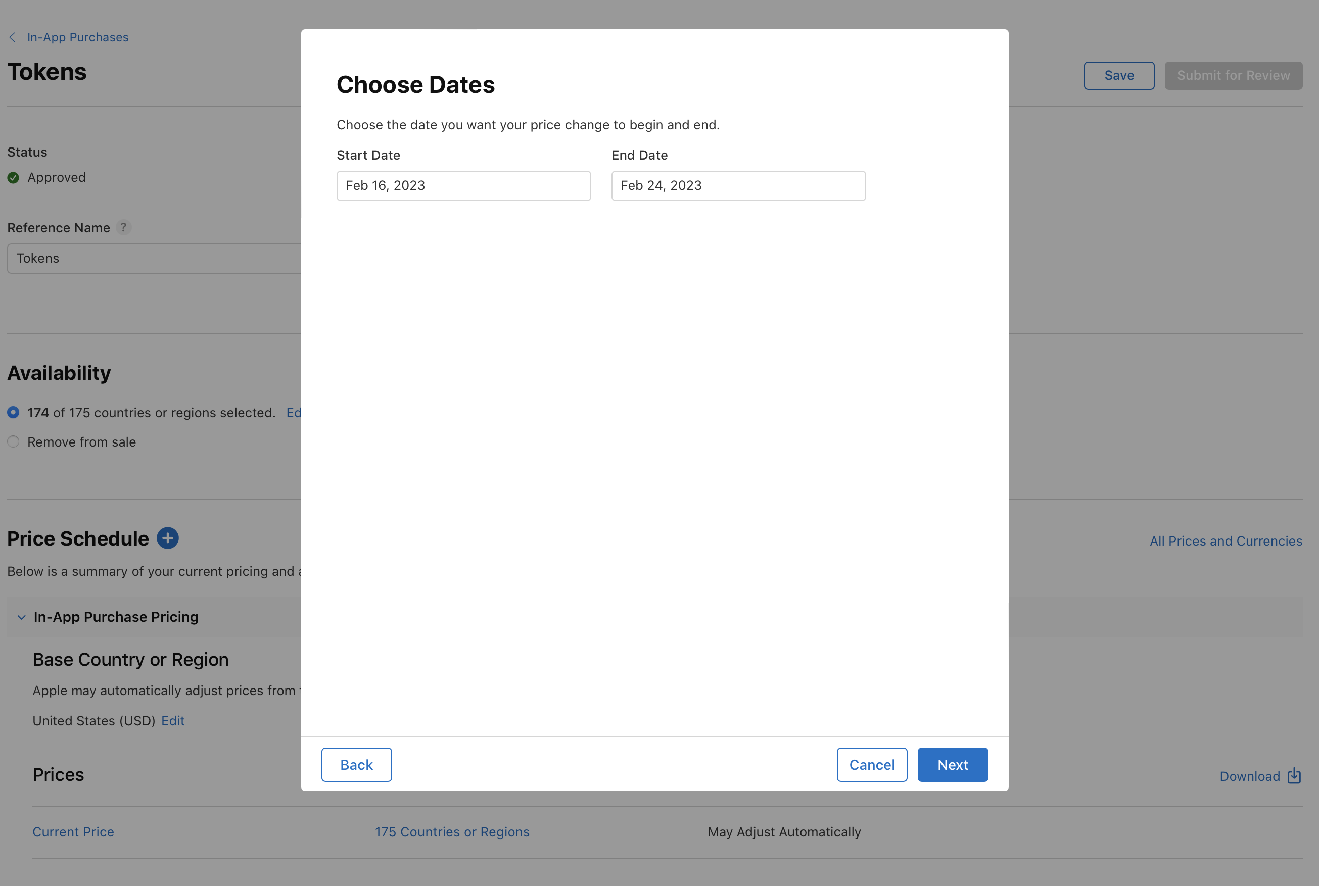The image size is (1319, 886).
Task: Click Save in the top bar
Action: tap(1118, 75)
